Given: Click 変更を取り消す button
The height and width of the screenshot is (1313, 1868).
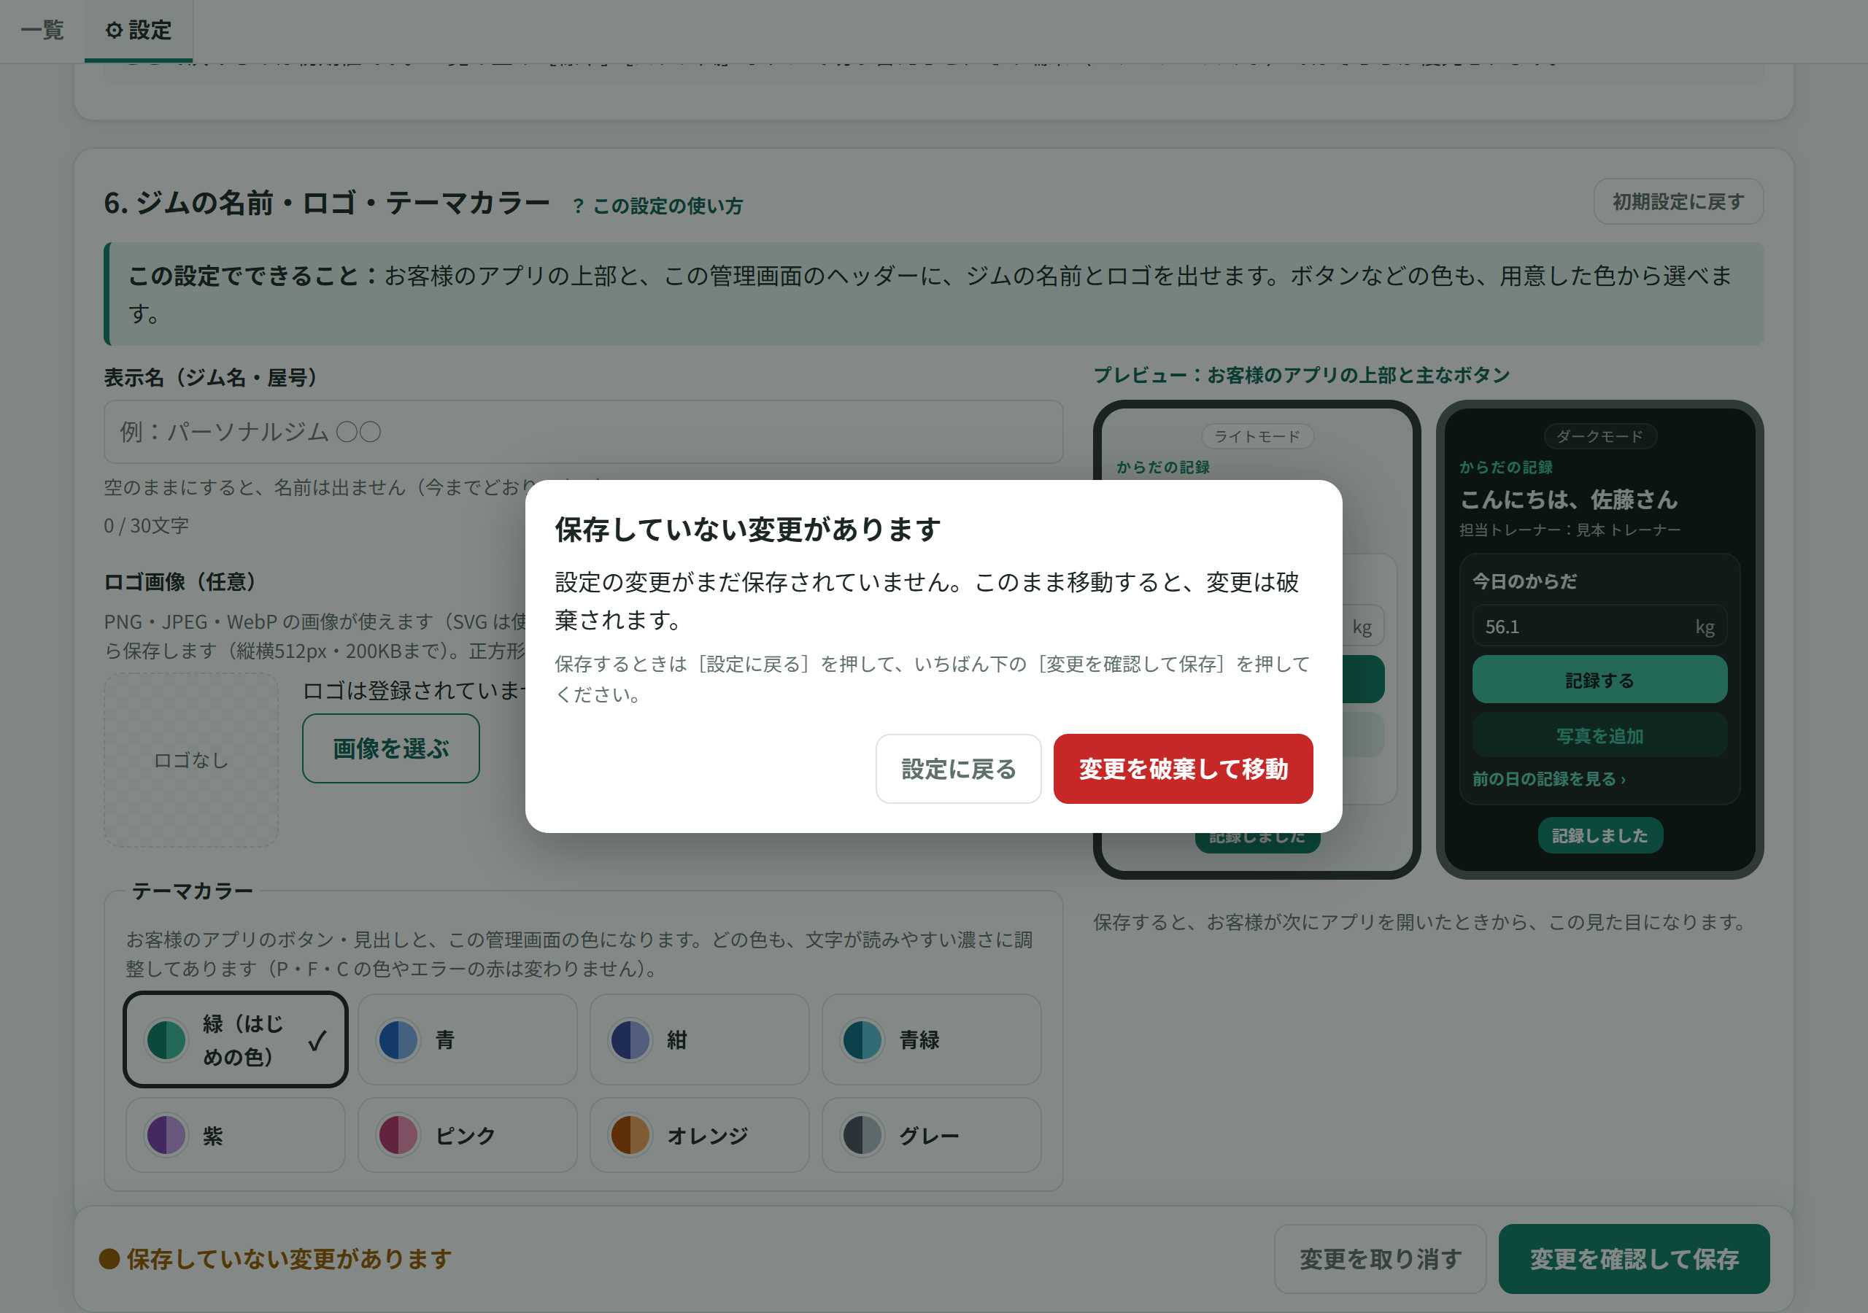Looking at the screenshot, I should tap(1380, 1259).
